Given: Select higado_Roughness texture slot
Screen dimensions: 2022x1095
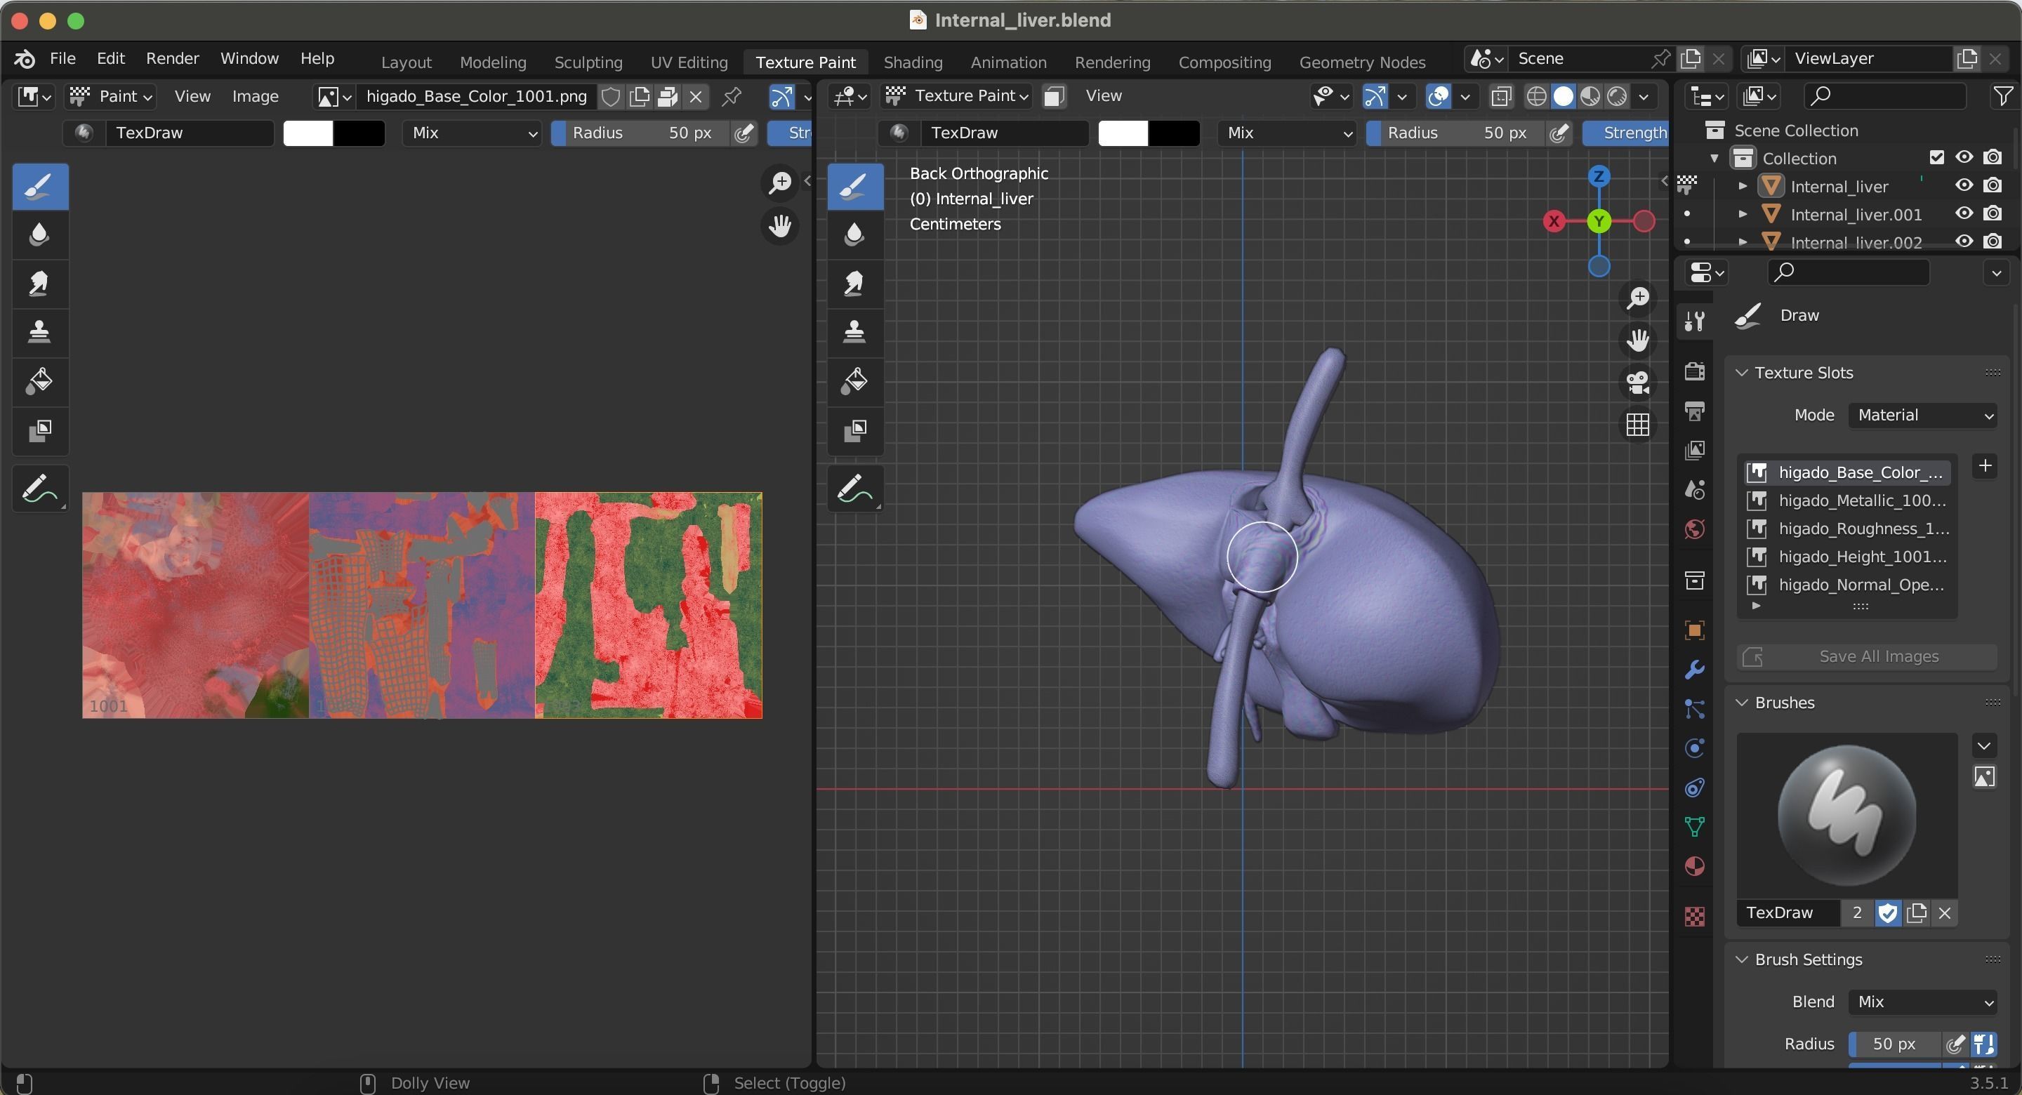Looking at the screenshot, I should click(x=1847, y=529).
